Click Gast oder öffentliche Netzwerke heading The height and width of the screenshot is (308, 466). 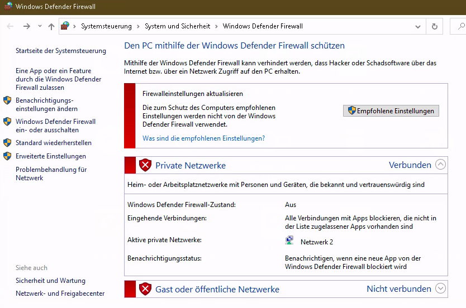(x=217, y=289)
